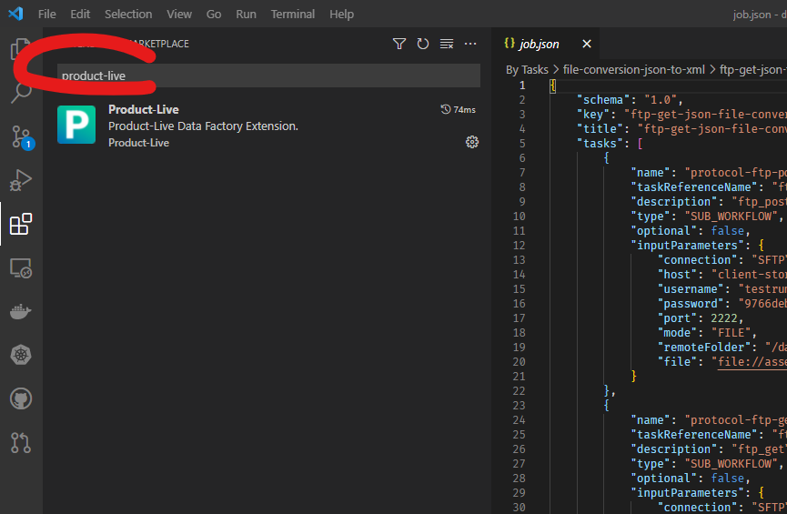The image size is (787, 514).
Task: Refresh the extensions list
Action: pos(422,44)
